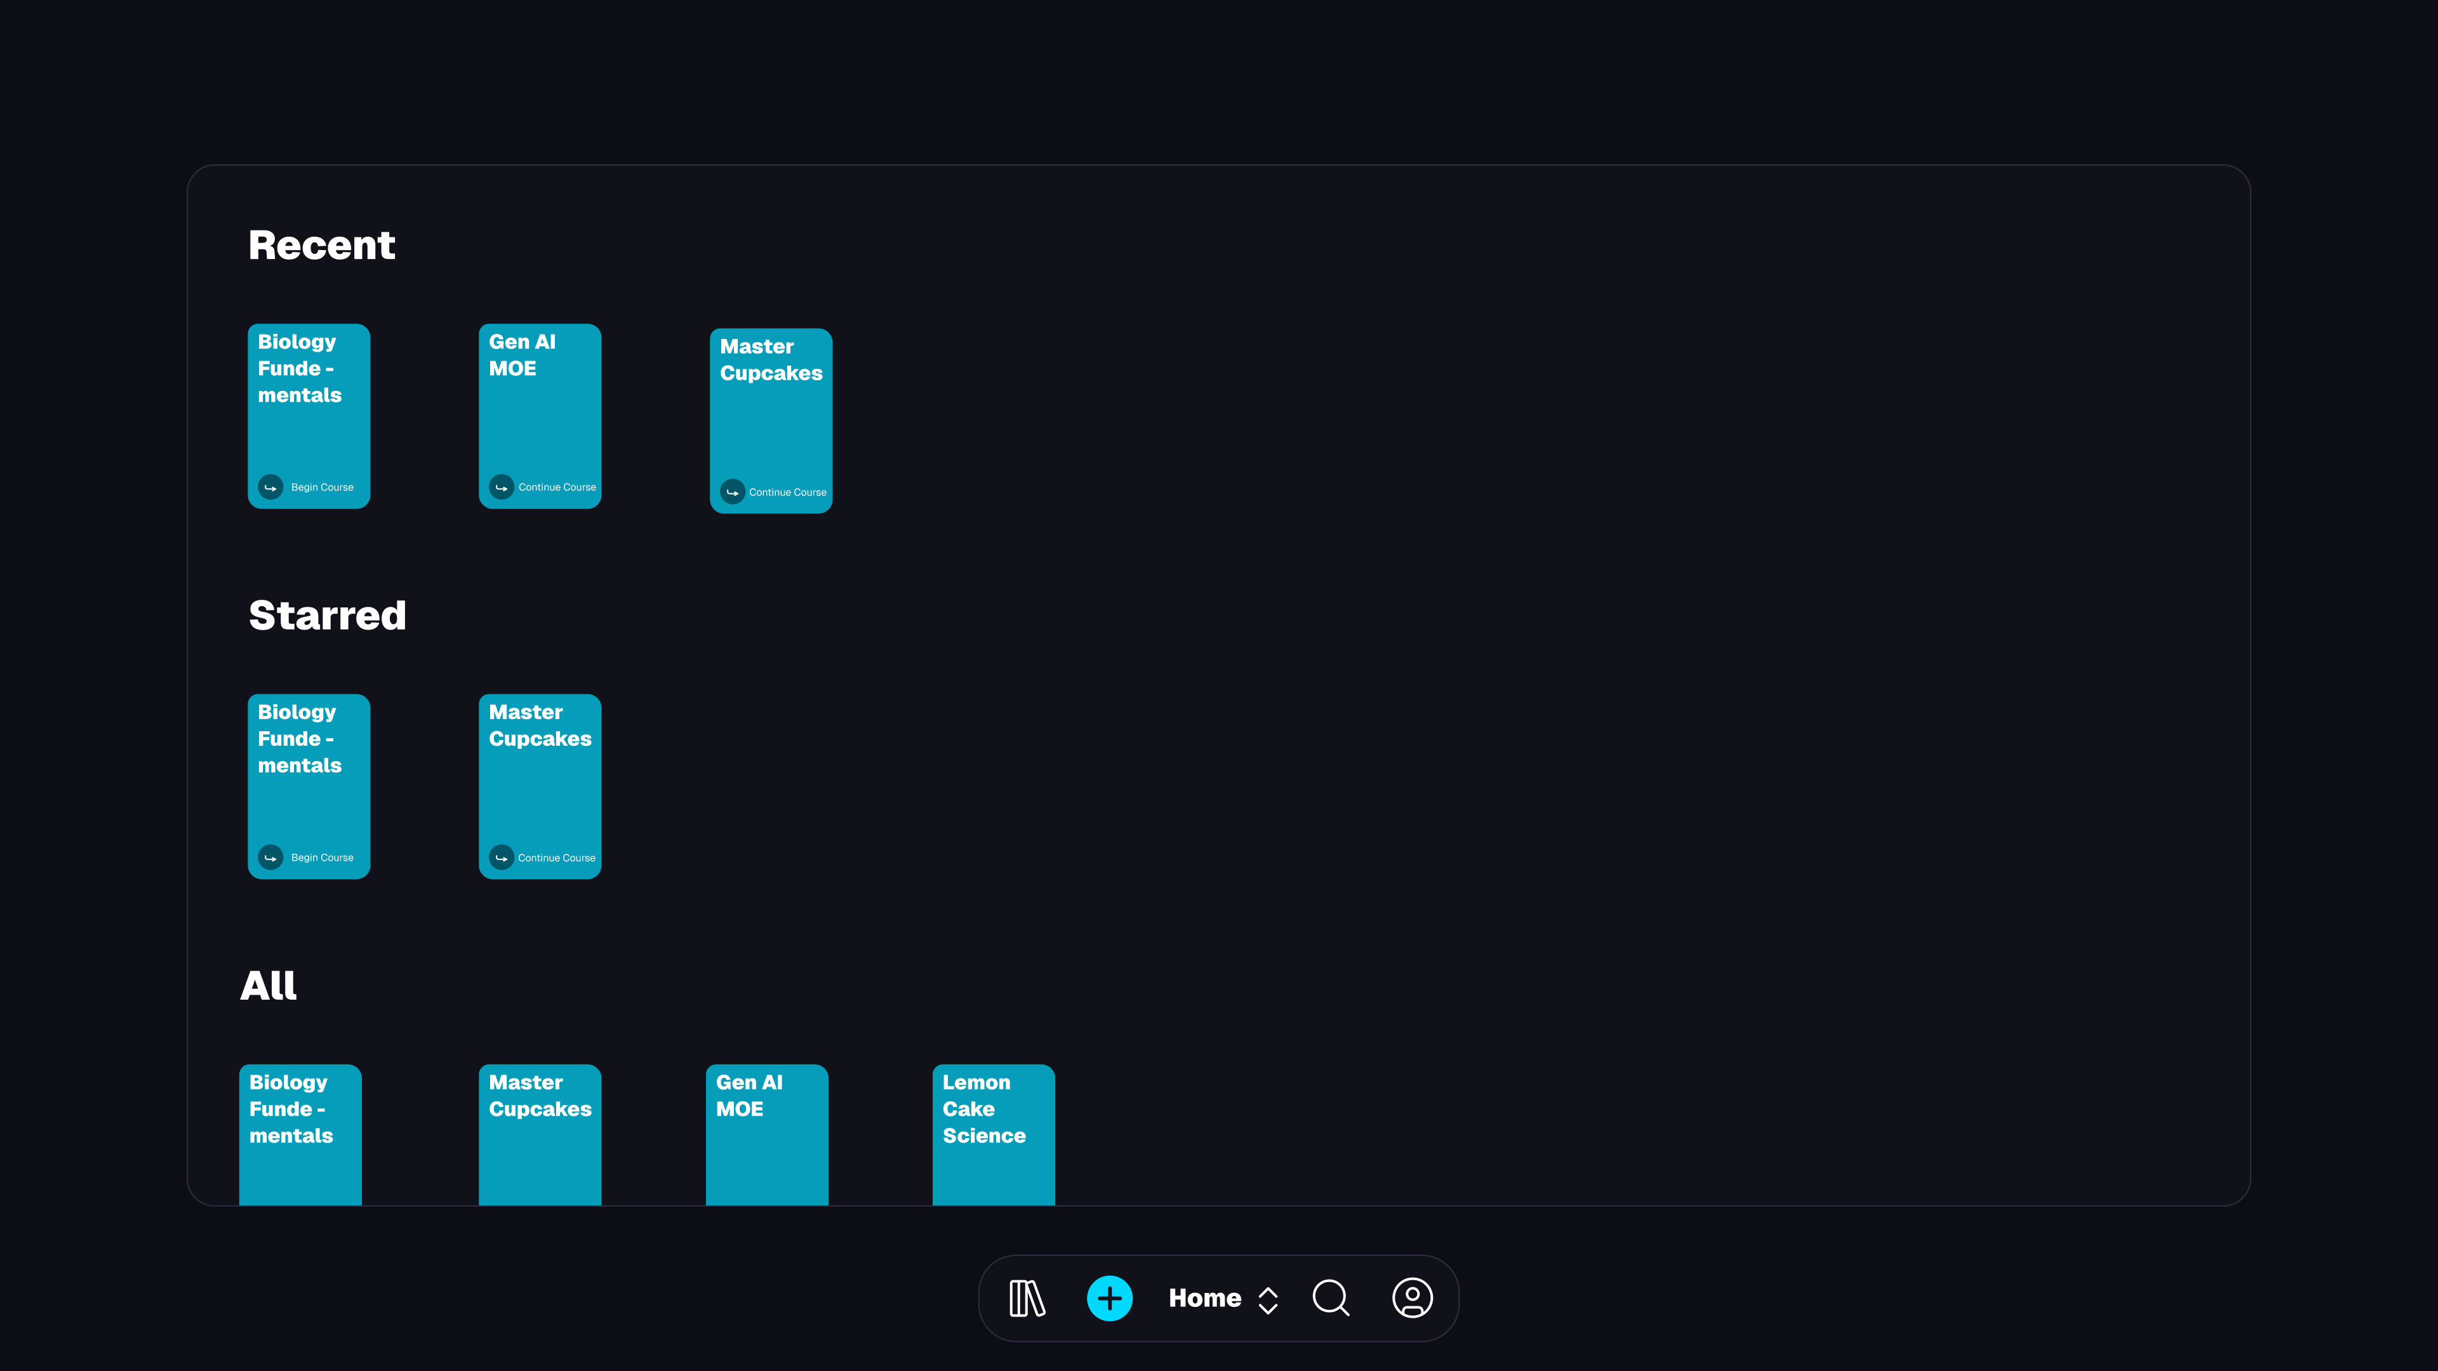Expand the Home chevron selector

tap(1269, 1300)
